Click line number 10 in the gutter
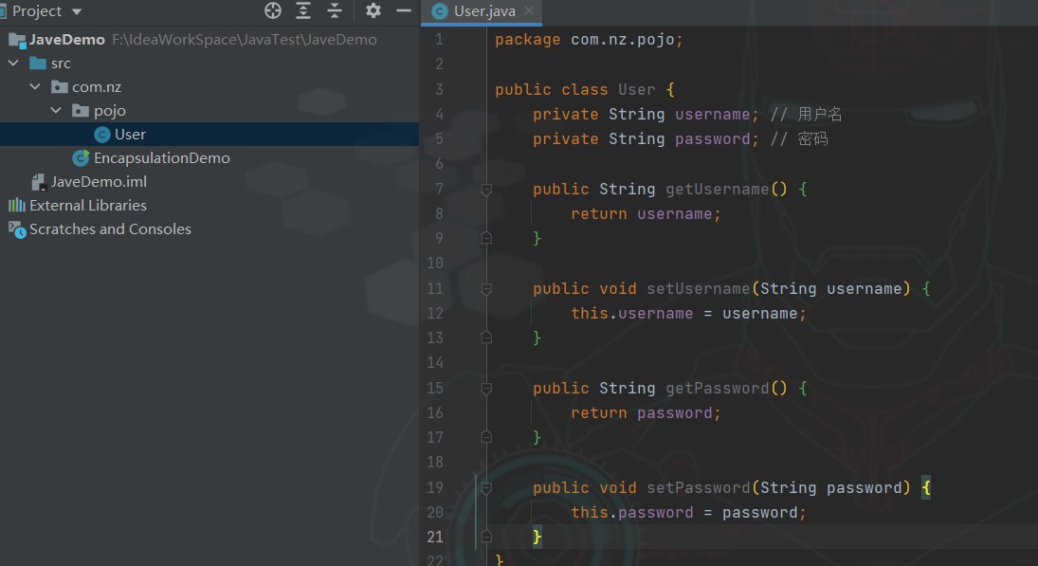Screen dimensions: 1038x566 point(435,264)
